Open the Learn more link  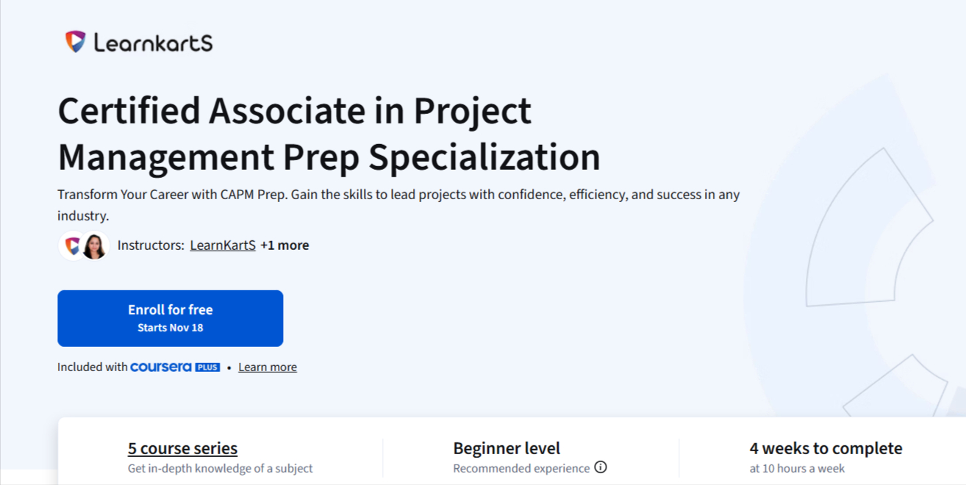(268, 367)
